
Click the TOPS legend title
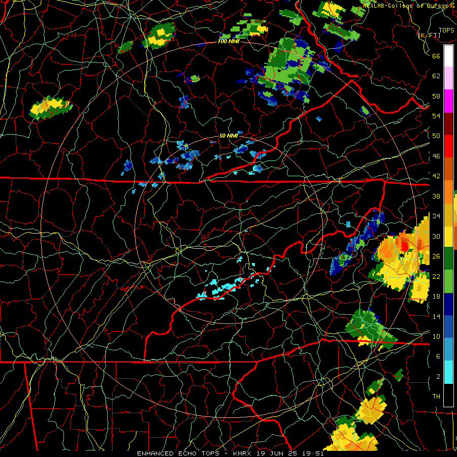click(x=446, y=30)
